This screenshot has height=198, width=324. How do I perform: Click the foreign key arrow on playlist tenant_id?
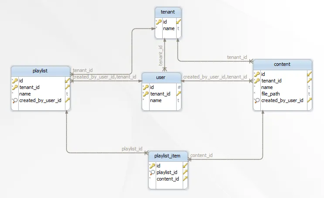[68, 87]
